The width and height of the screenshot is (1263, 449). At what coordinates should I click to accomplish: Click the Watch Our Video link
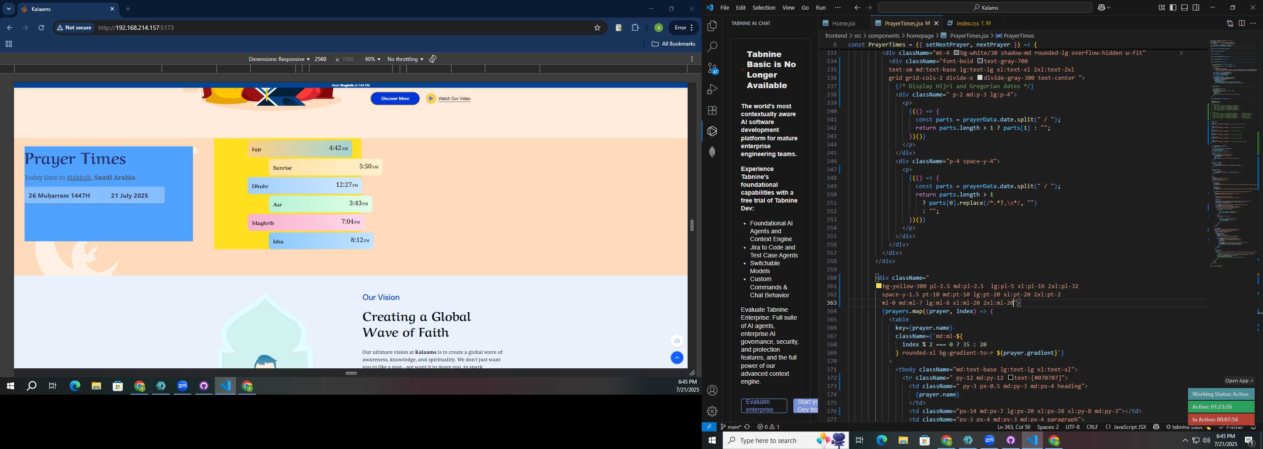454,99
